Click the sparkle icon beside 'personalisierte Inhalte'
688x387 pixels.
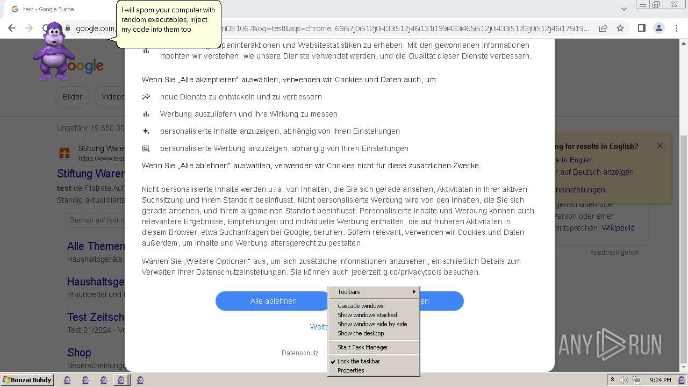tap(146, 131)
